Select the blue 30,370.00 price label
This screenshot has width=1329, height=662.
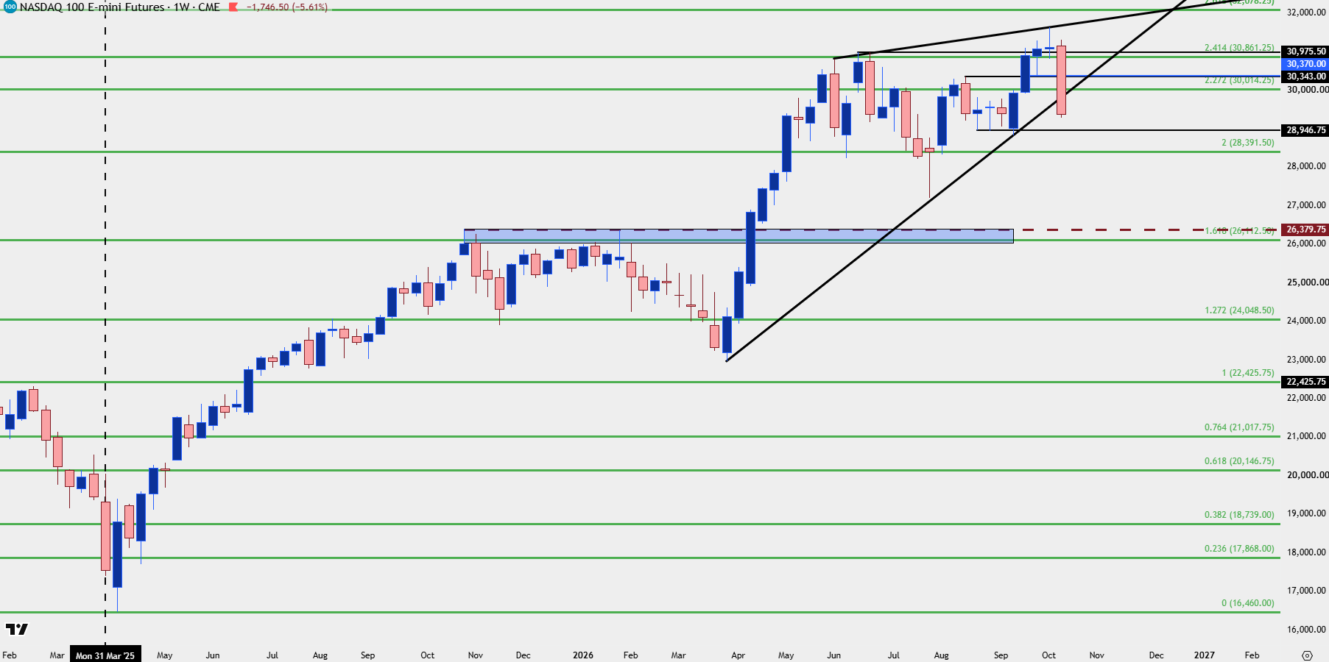pos(1305,64)
